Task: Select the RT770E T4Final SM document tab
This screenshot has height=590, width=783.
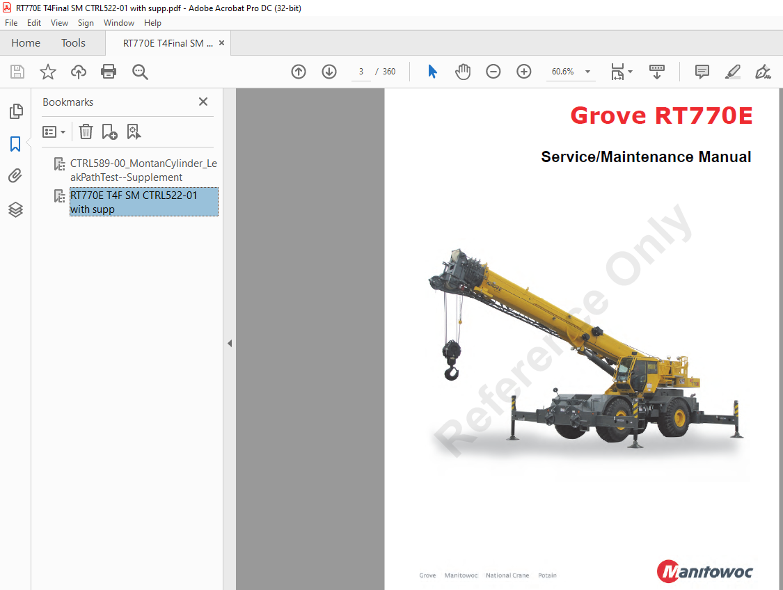Action: point(168,43)
